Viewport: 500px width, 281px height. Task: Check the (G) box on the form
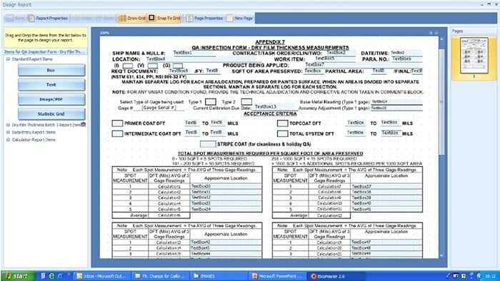178,66
